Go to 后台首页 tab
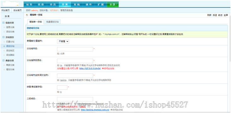This screenshot has width=231, height=113. click(17, 10)
